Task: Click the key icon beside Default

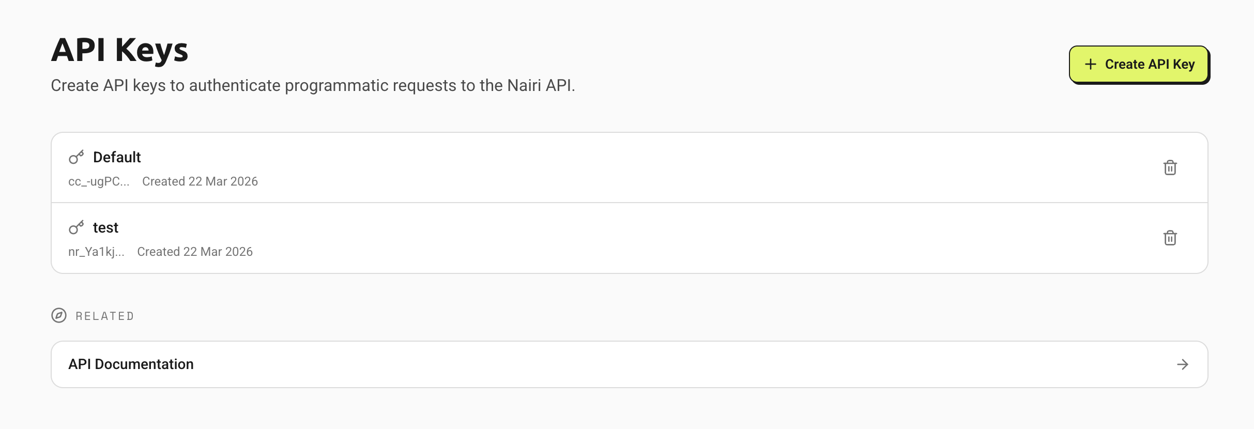Action: (78, 157)
